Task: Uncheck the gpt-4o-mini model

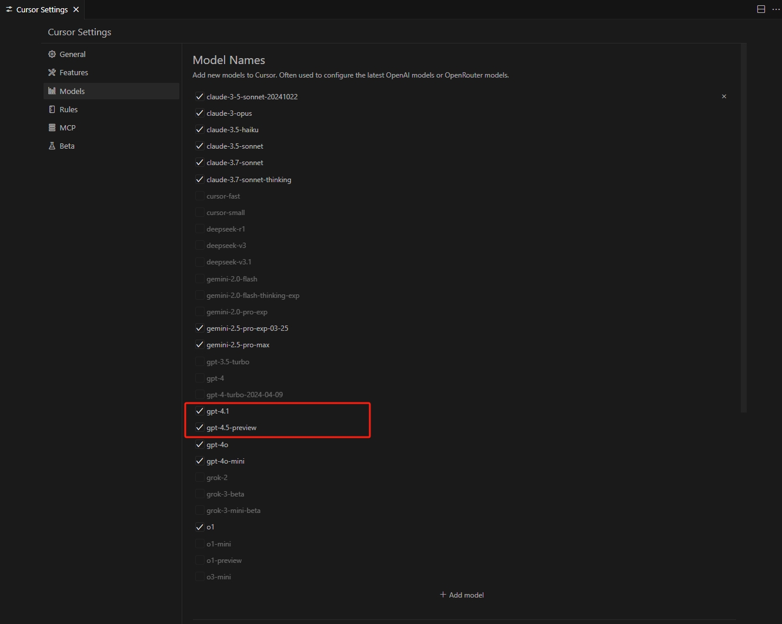Action: point(199,461)
